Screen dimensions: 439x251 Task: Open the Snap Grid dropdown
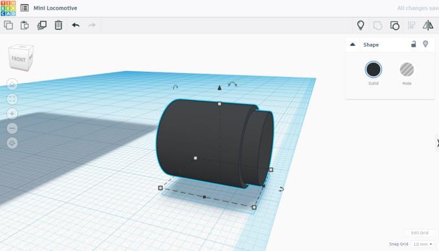tap(422, 245)
